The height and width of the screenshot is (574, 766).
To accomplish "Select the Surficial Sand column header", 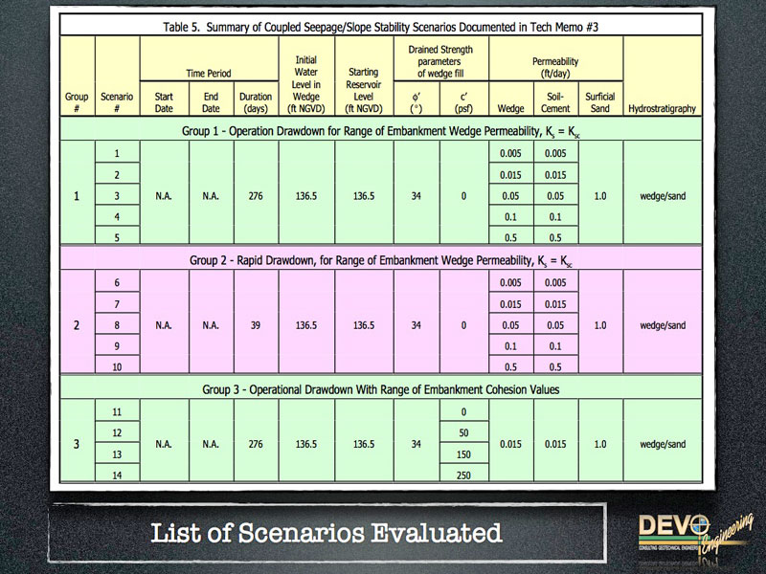I will [x=600, y=103].
